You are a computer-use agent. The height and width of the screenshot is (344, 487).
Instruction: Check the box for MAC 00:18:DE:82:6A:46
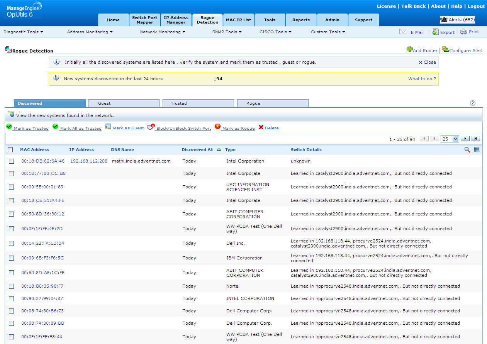[12, 161]
